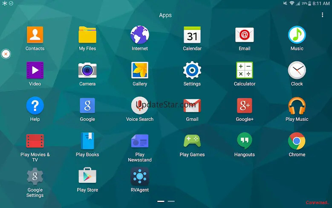The width and height of the screenshot is (332, 208).
Task: Launch the Music app
Action: (x=297, y=35)
